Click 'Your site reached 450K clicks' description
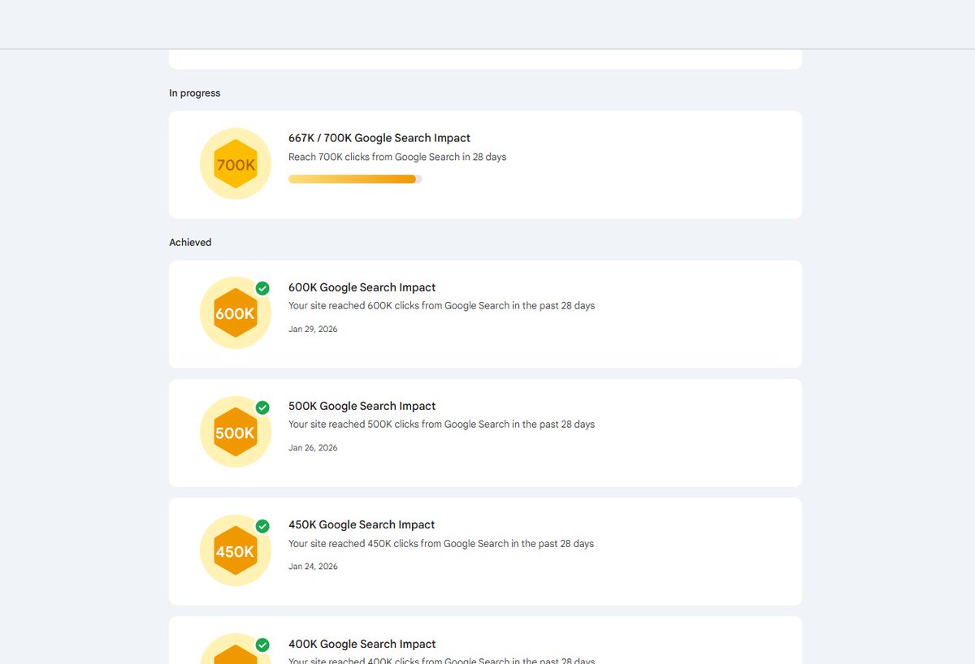 pos(441,544)
